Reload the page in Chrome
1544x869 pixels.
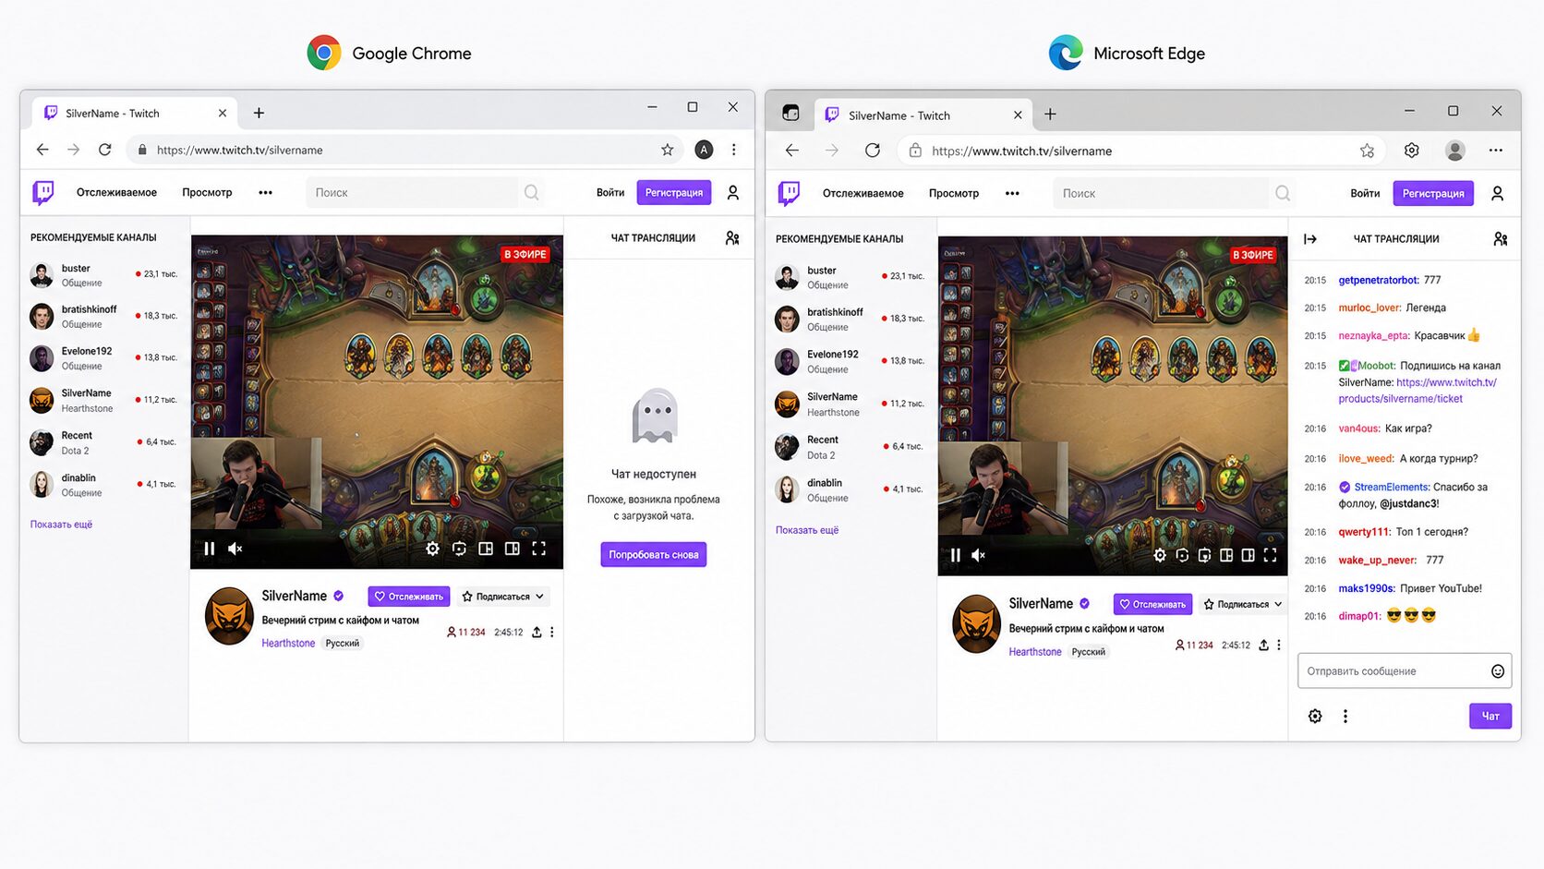coord(105,150)
